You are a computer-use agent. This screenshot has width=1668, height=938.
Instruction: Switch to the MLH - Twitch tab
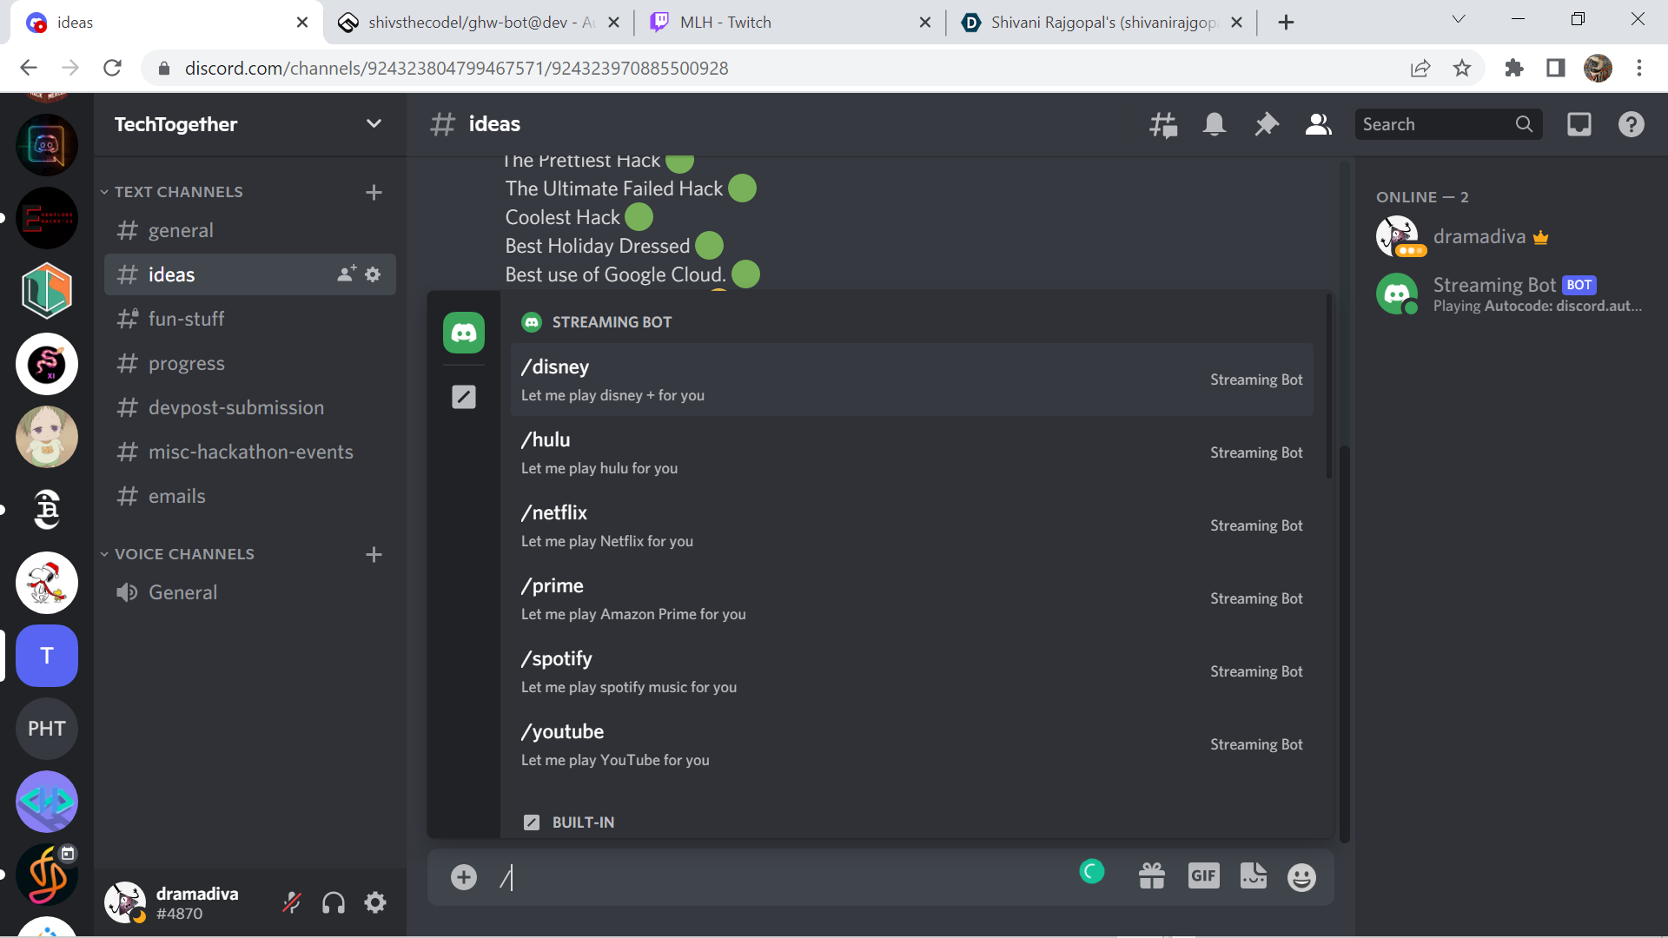point(725,23)
